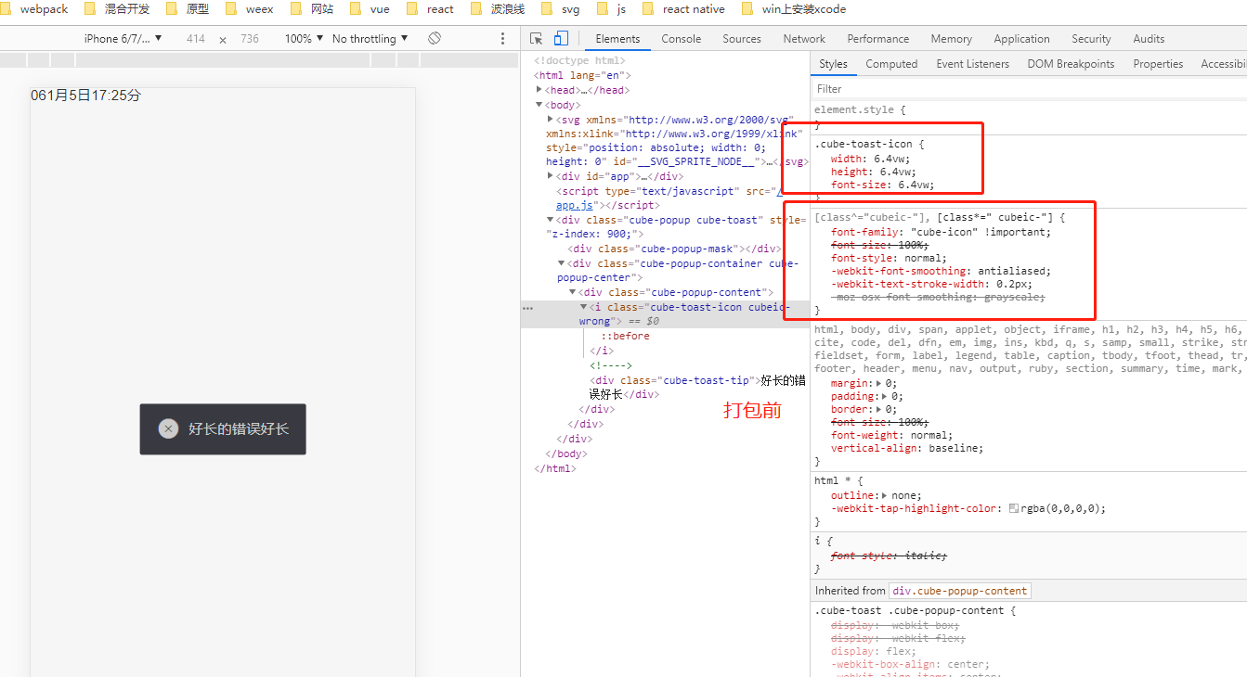Image resolution: width=1247 pixels, height=677 pixels.
Task: Activate the inspect element picker icon
Action: [x=537, y=39]
